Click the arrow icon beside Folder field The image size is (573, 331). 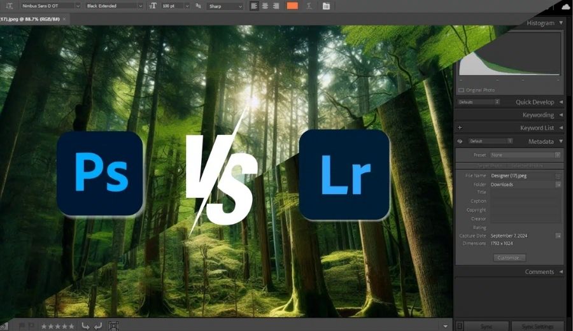point(558,185)
